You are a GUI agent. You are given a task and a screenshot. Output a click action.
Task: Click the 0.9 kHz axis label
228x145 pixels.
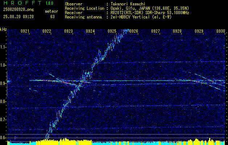point(3,83)
